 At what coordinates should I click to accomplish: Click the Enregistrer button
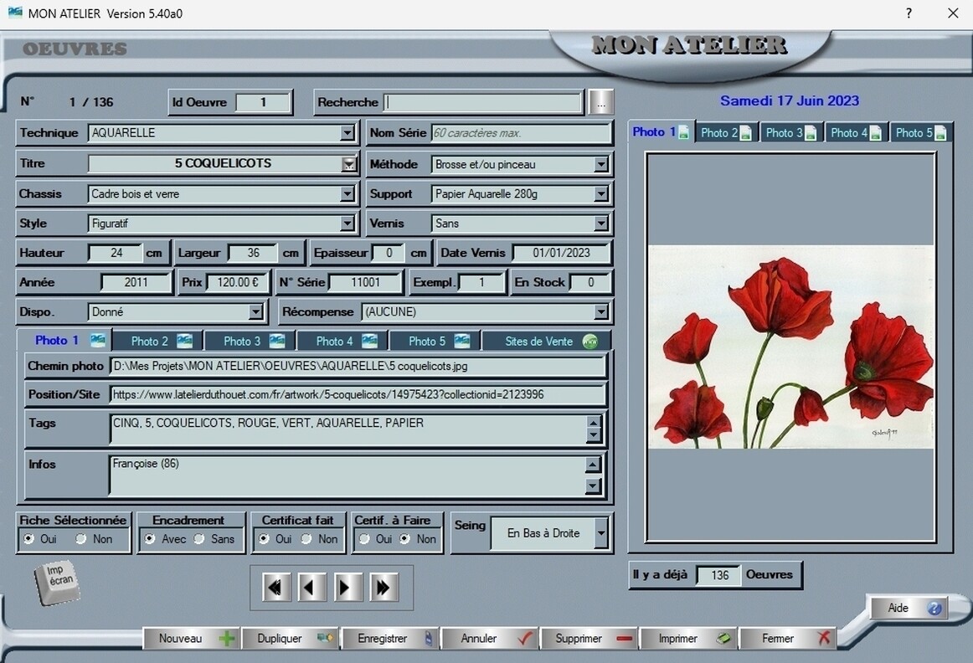point(390,638)
